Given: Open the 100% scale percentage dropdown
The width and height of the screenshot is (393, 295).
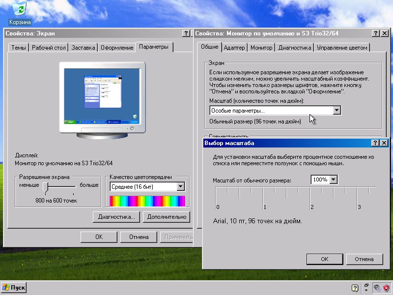Looking at the screenshot, I should [334, 179].
